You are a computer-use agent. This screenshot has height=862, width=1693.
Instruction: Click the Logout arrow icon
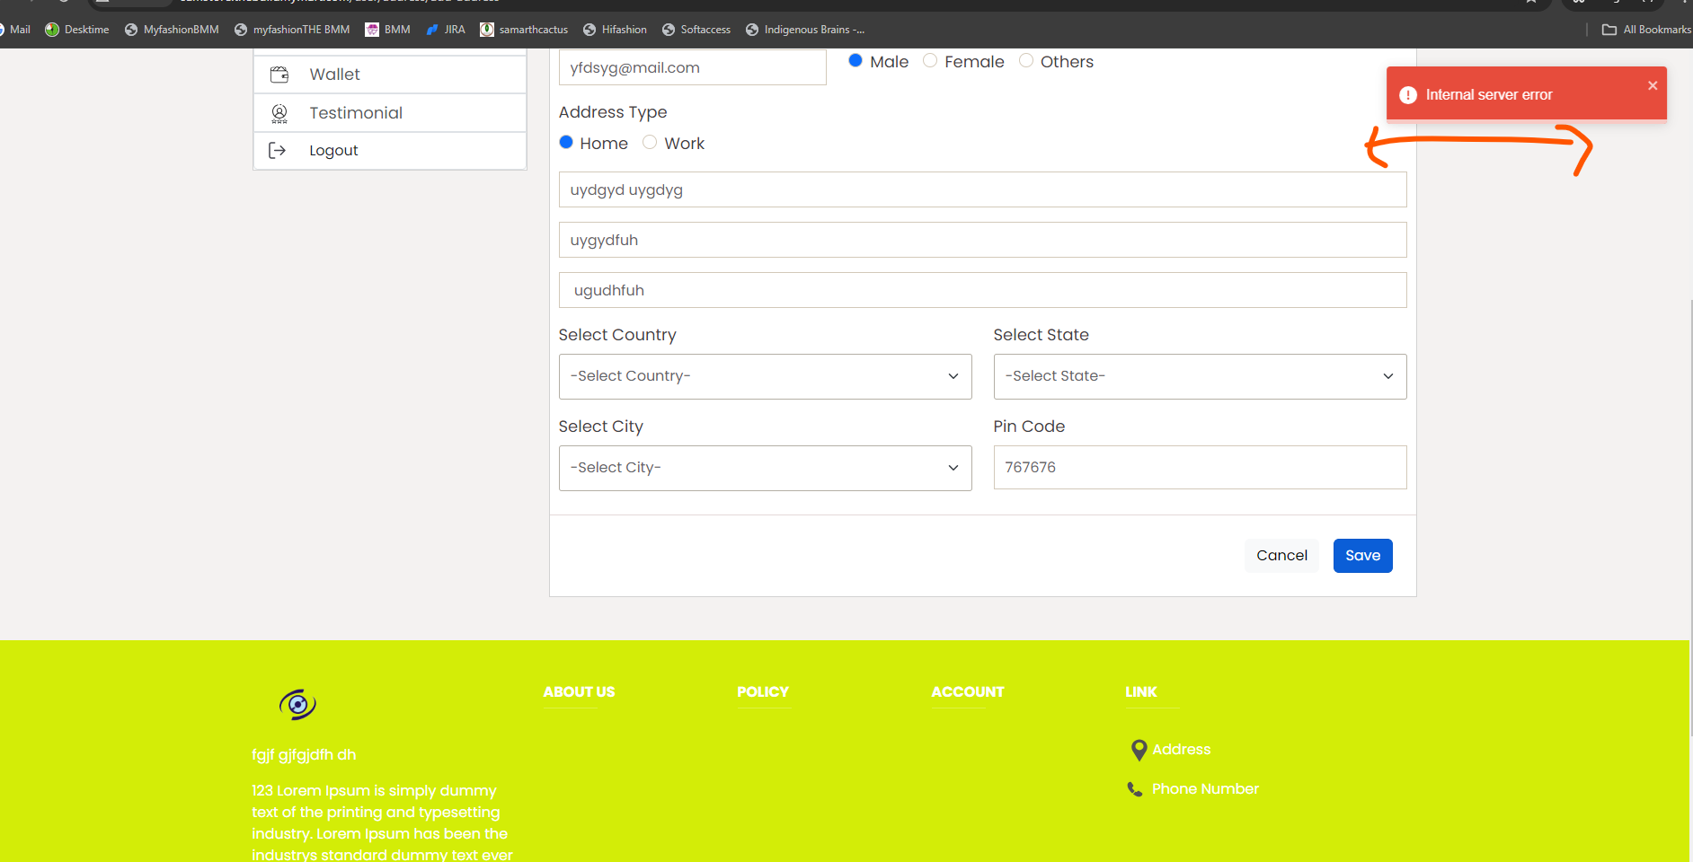click(x=278, y=151)
